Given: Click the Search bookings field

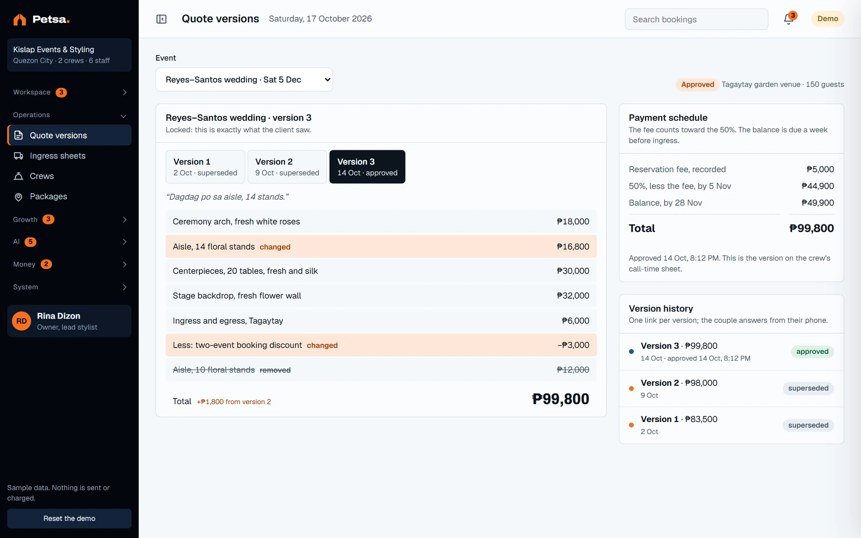Looking at the screenshot, I should click(x=696, y=19).
